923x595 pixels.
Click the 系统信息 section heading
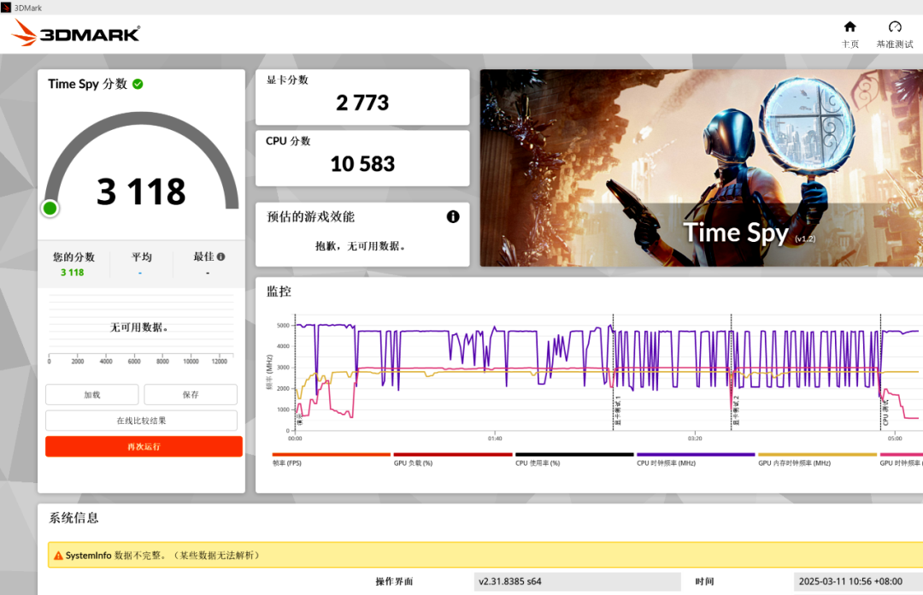point(73,518)
